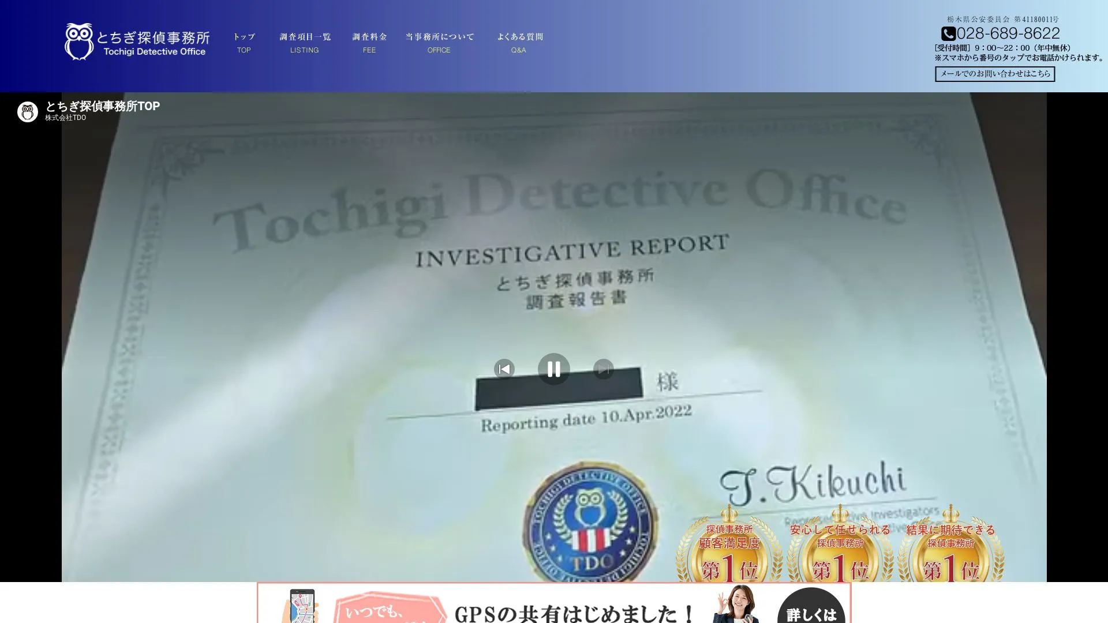Go to 調査料金 FEE page

click(x=369, y=43)
